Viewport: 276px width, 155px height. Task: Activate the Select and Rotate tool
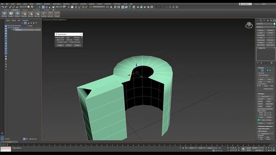click(x=47, y=7)
